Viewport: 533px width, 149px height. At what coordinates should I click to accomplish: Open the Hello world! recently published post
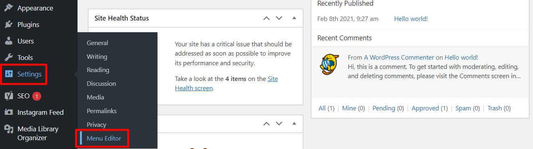click(411, 19)
